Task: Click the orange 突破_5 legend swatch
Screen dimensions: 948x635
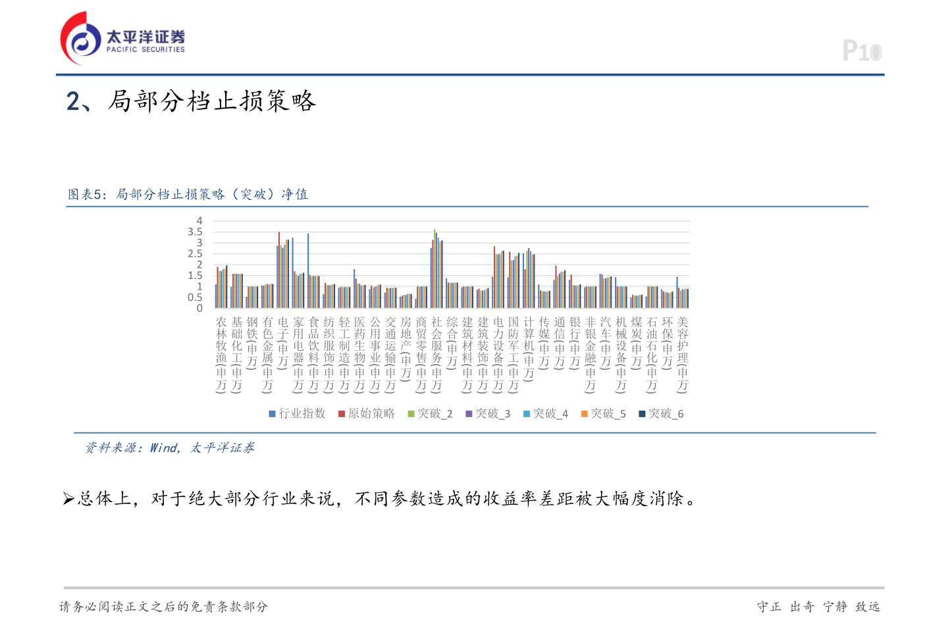Action: 584,414
